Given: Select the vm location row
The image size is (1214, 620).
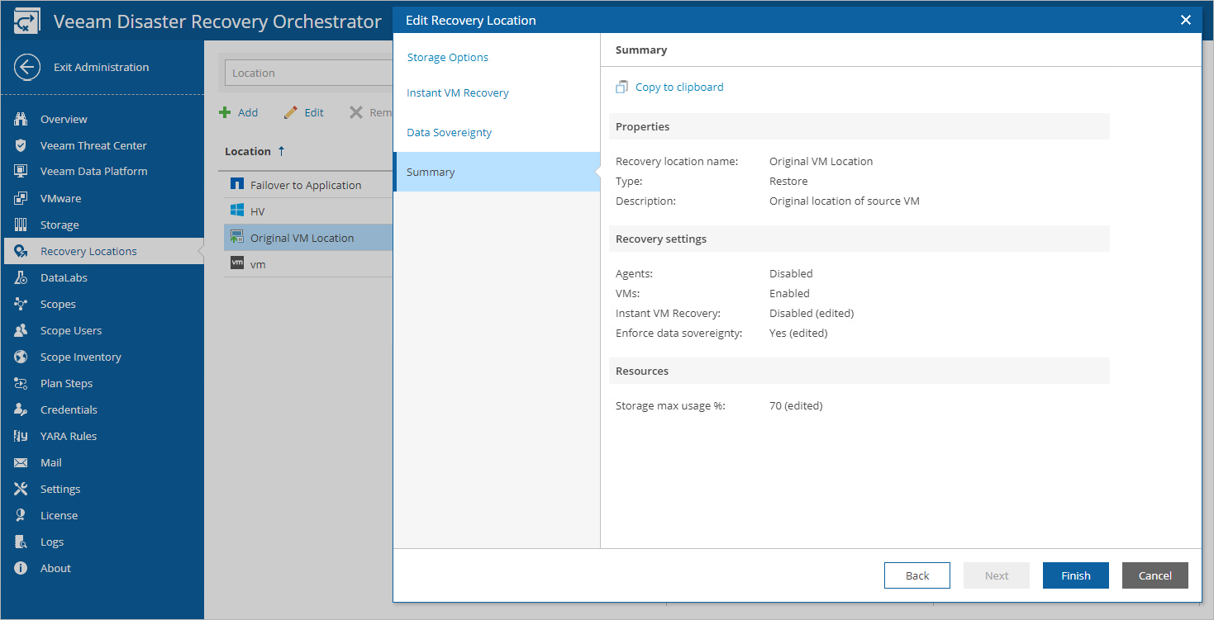Looking at the screenshot, I should 308,264.
